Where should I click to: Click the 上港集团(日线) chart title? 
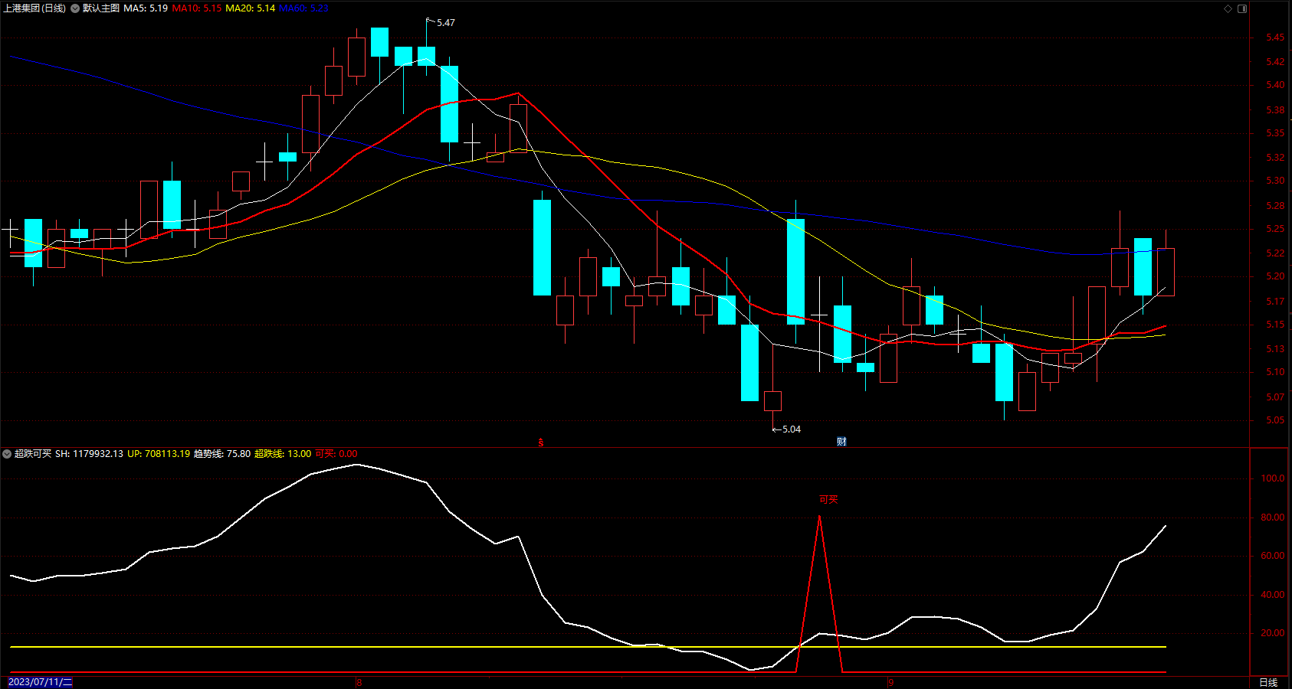(34, 8)
